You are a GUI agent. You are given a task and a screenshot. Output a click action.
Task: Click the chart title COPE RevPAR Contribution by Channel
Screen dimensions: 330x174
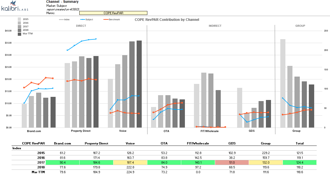pos(167,20)
